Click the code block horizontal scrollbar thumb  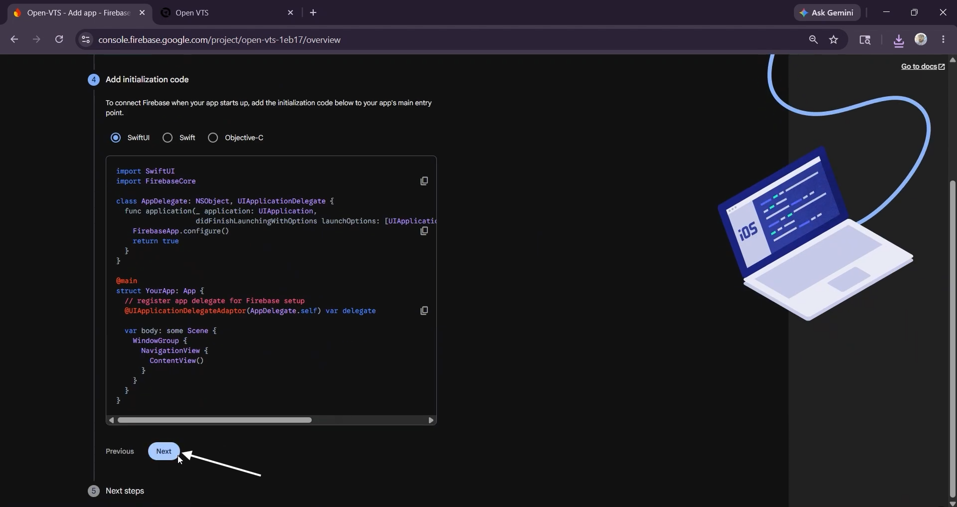[215, 420]
